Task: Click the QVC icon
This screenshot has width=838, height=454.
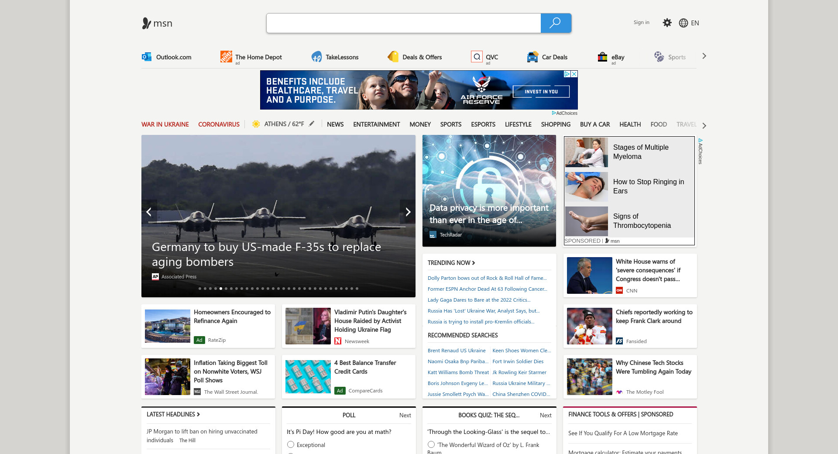Action: point(477,57)
